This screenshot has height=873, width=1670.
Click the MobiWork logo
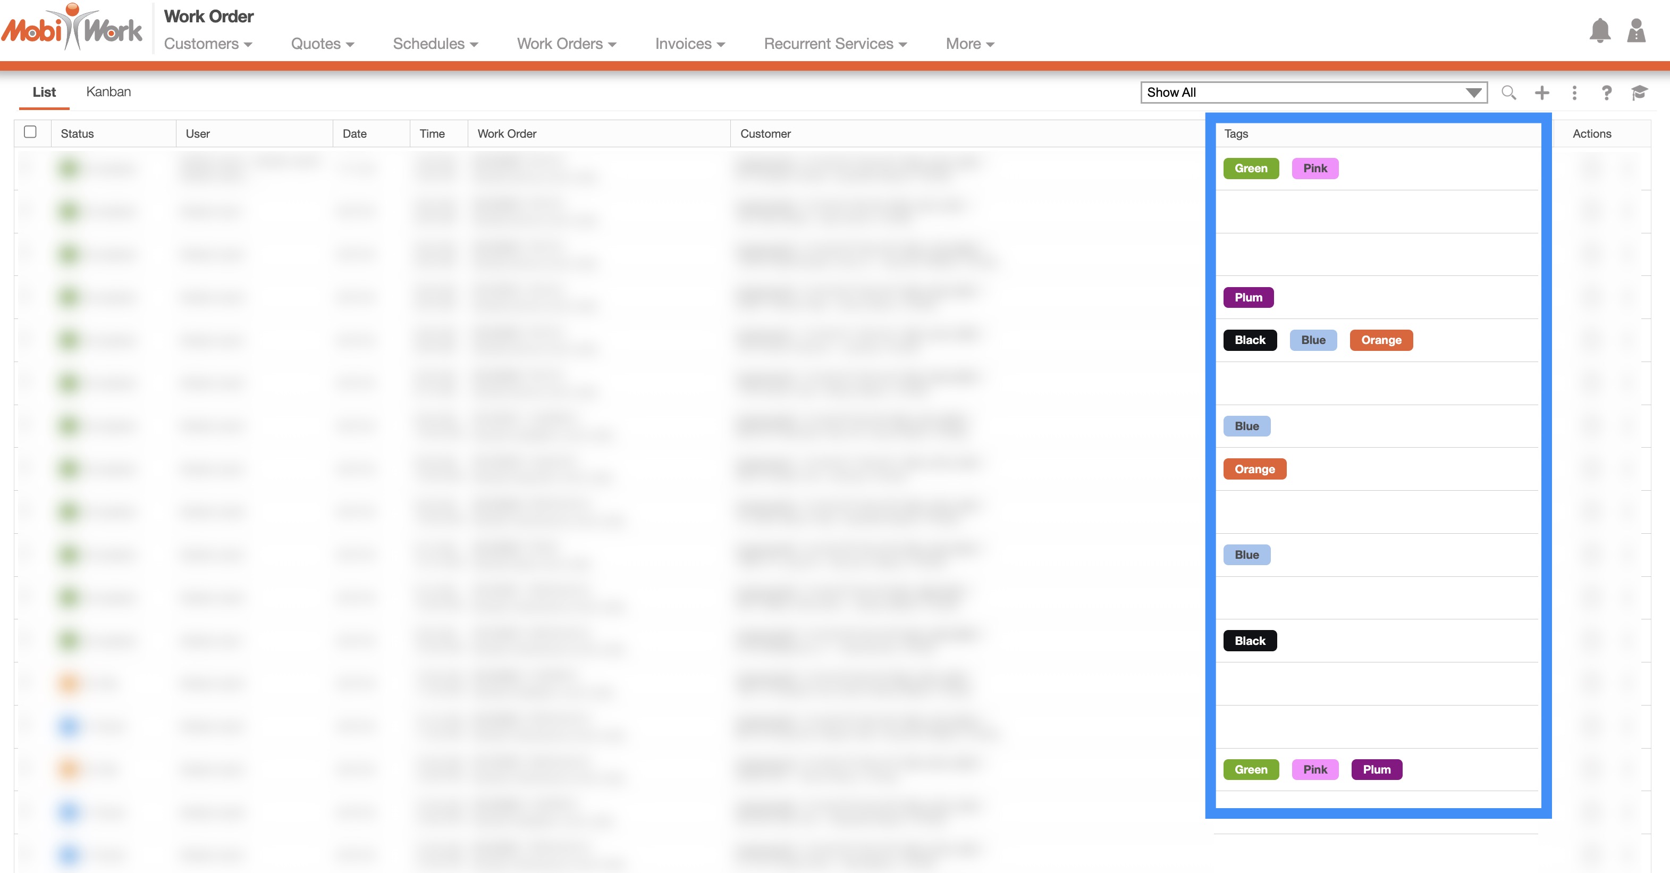(73, 28)
